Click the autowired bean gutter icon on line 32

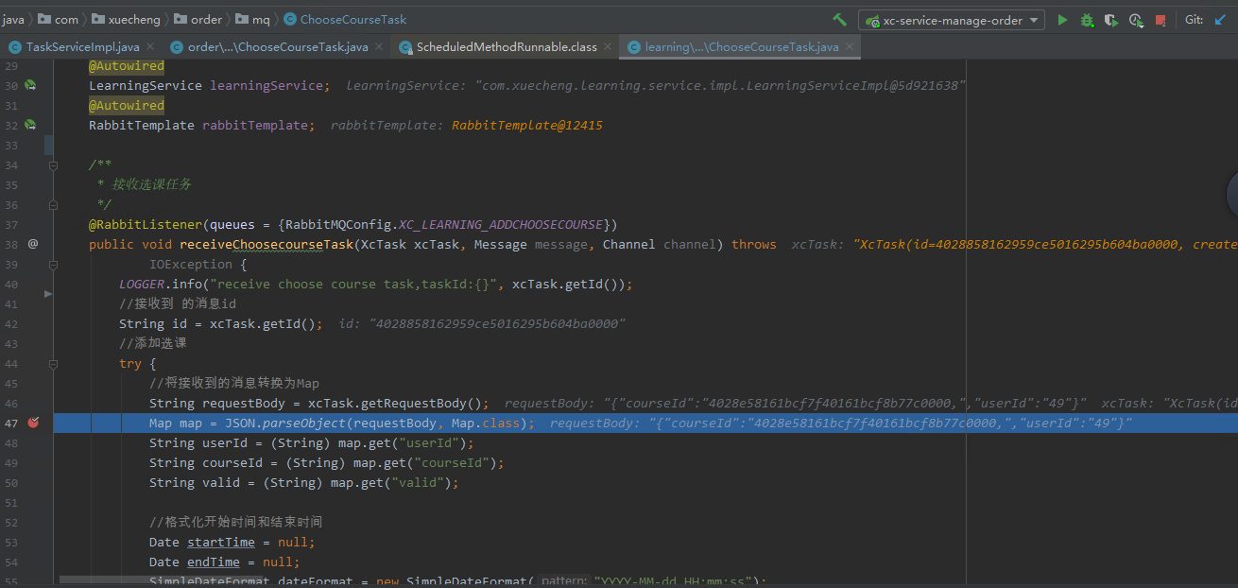pos(31,125)
